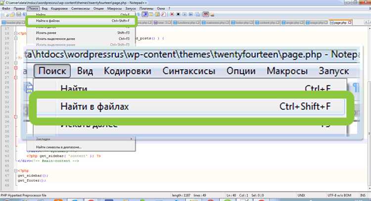Open the Файл menu
The width and height of the screenshot is (371, 201).
pos(6,8)
